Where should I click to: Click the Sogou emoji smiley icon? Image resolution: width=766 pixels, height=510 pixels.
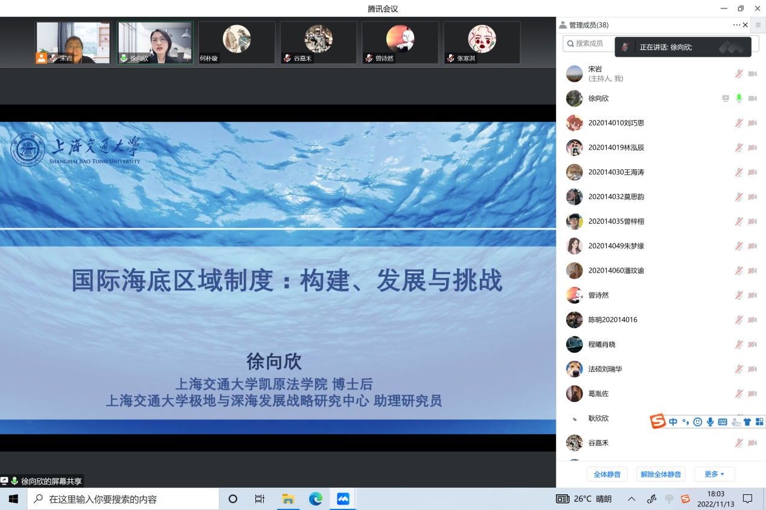[698, 422]
